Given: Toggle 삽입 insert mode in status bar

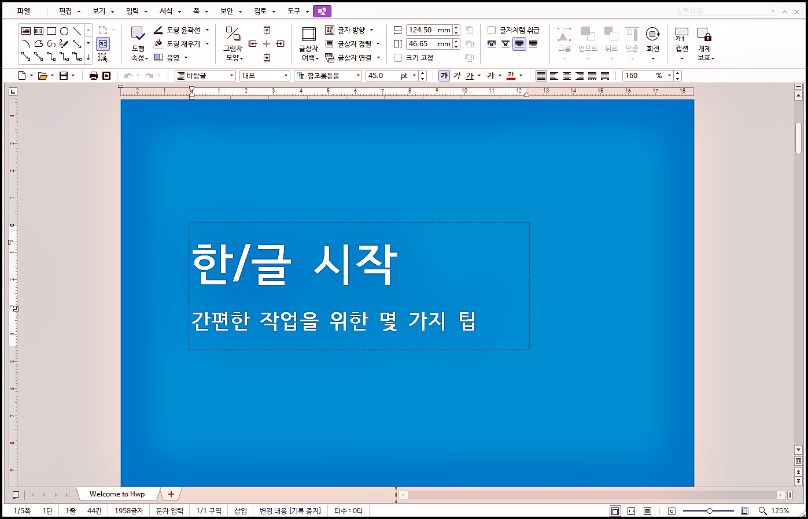Looking at the screenshot, I should [241, 511].
